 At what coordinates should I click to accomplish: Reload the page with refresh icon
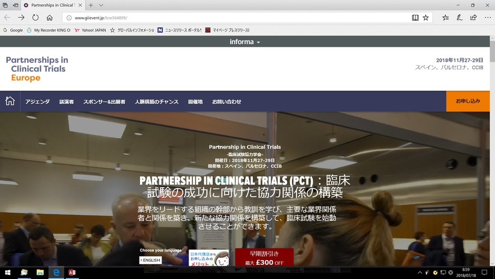point(35,18)
